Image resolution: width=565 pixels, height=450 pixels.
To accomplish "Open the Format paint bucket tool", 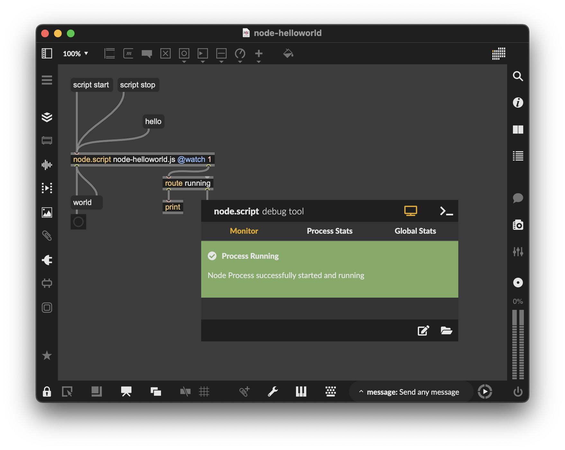I will coord(288,53).
